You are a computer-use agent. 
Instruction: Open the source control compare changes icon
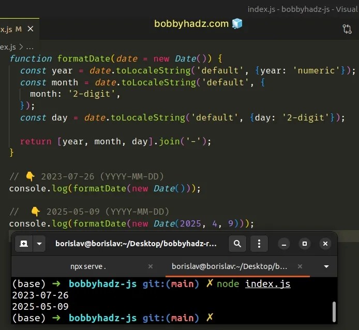tap(347, 29)
